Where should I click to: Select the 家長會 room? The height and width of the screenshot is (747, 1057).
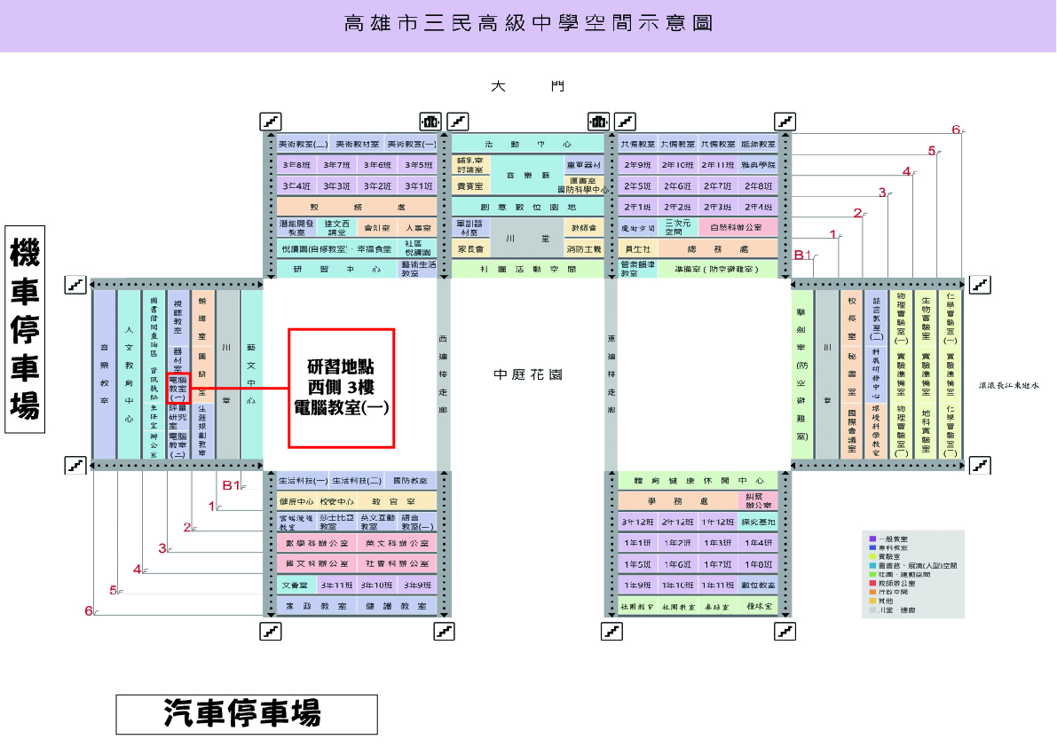[470, 248]
